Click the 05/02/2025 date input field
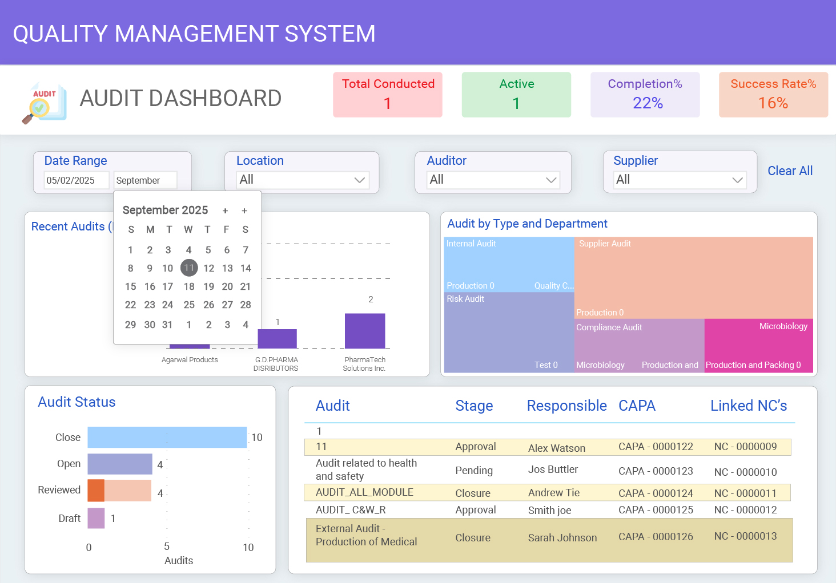836x583 pixels. 76,180
